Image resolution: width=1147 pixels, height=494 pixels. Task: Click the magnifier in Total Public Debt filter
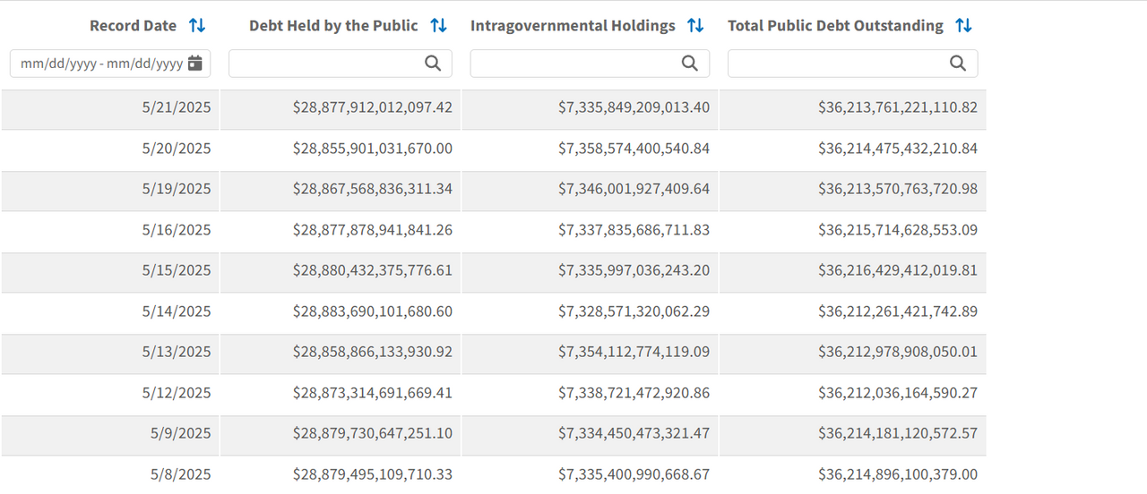pos(958,64)
